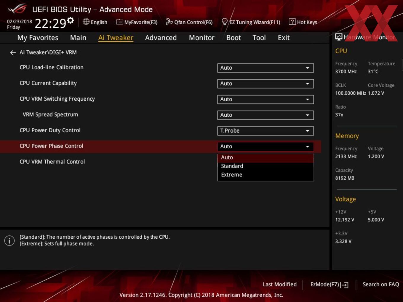Click the CPU frequency 3700 MHz value
Image resolution: width=403 pixels, height=302 pixels.
tap(346, 72)
